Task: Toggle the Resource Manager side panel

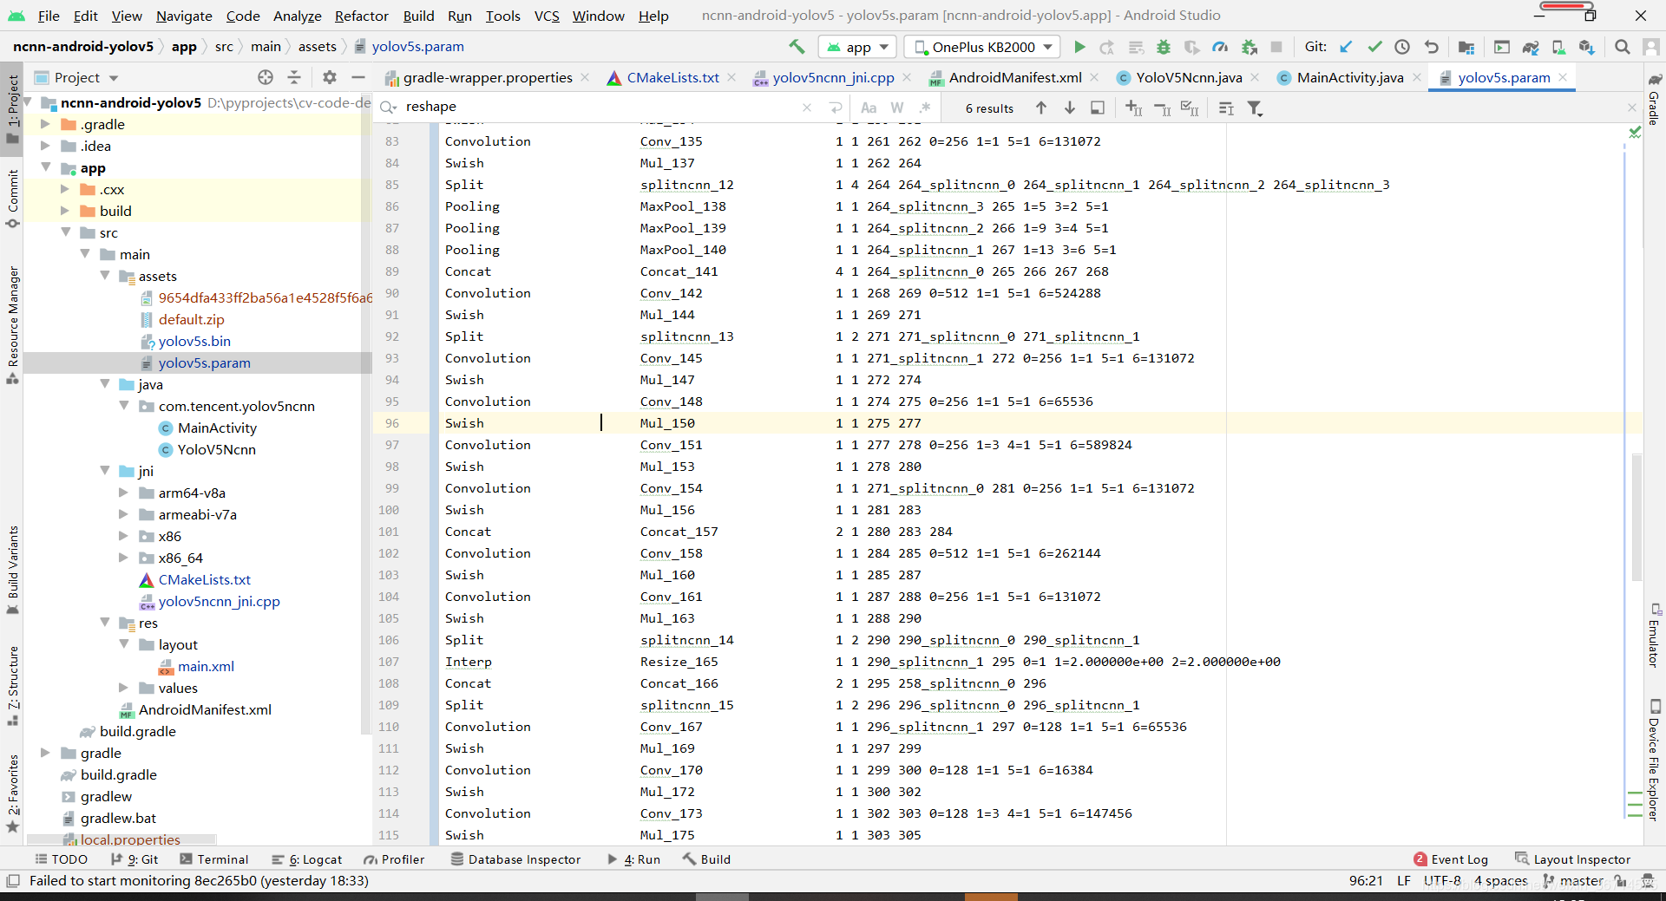Action: coord(13,324)
